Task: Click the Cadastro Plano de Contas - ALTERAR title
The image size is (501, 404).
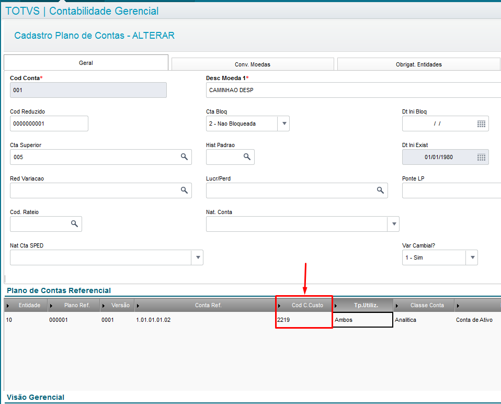Action: [94, 35]
